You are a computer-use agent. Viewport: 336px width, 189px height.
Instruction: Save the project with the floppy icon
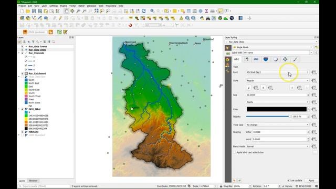pyautogui.click(x=34, y=11)
